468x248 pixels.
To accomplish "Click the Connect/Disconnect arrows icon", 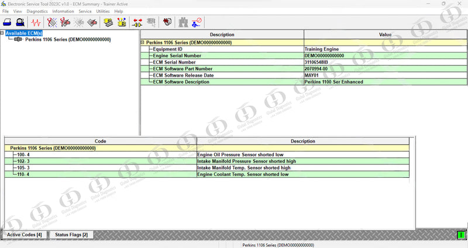I will click(137, 22).
